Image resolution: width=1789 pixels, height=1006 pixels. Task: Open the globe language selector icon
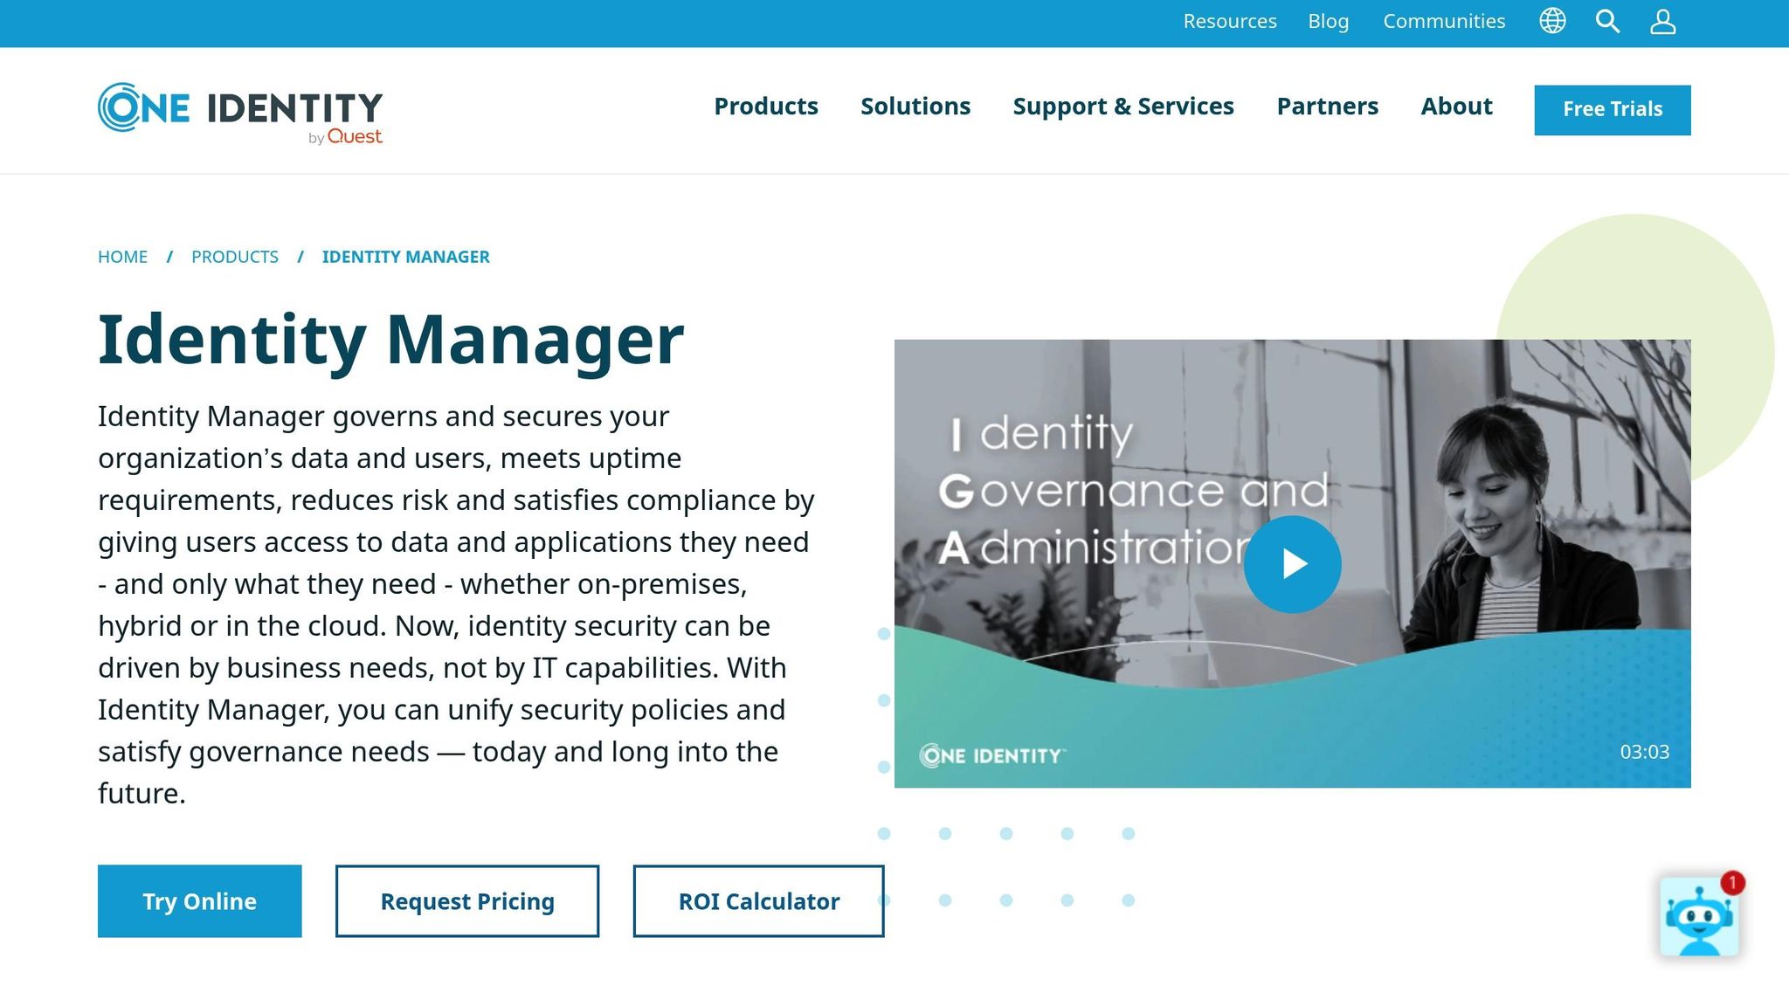point(1552,21)
